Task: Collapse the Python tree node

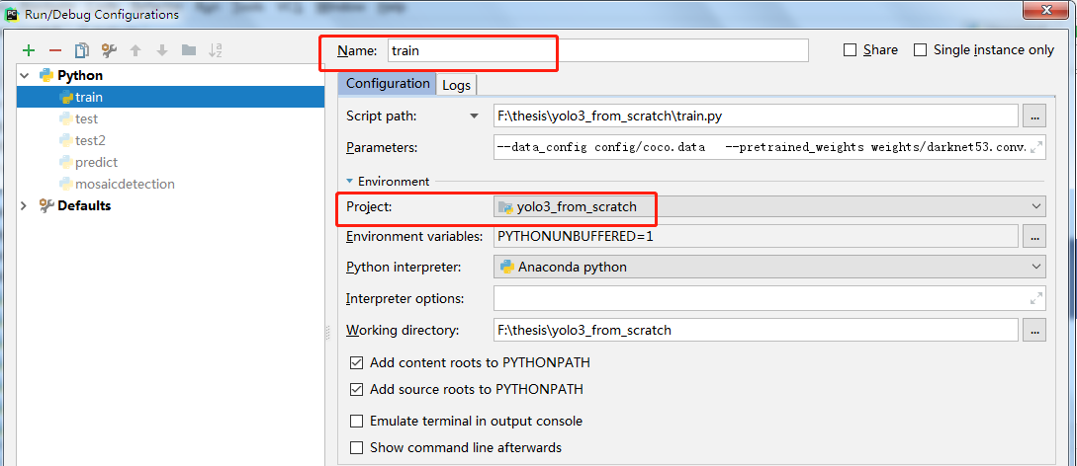Action: [26, 75]
